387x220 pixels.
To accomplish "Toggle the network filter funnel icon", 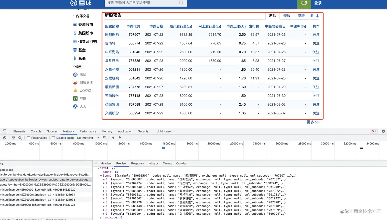I will 13,138.
